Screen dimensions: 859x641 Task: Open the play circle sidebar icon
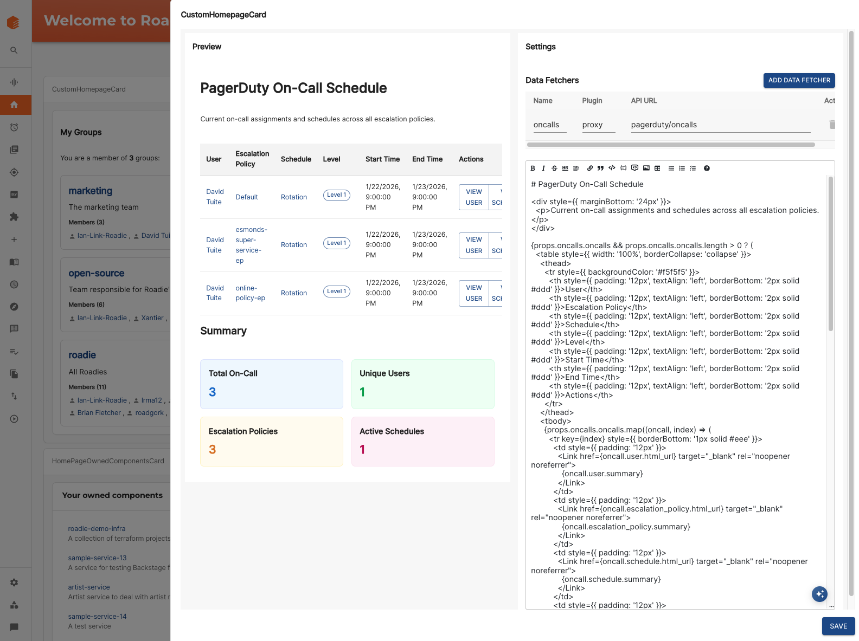pyautogui.click(x=14, y=419)
